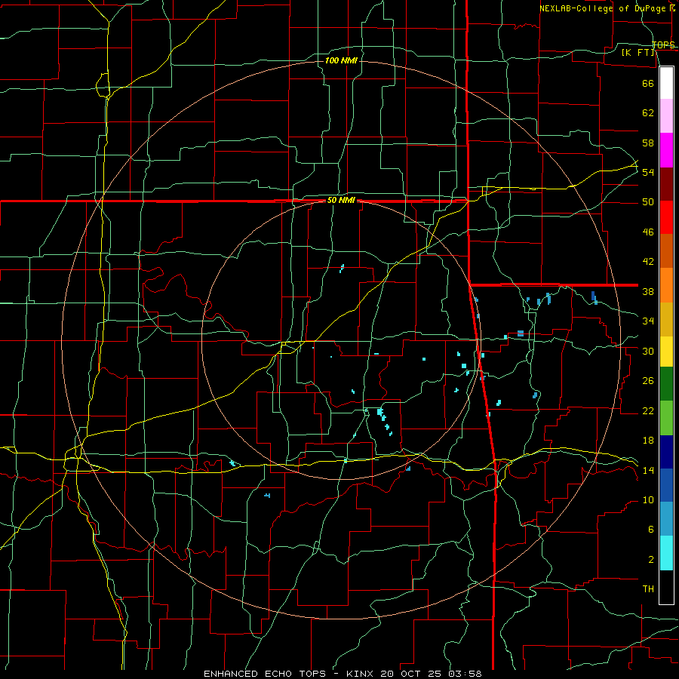Click the scale value "14"

pos(648,470)
